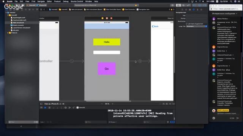This screenshot has height=136, width=243.
Task: Click the purple Go button on canvas
Action: (x=107, y=69)
